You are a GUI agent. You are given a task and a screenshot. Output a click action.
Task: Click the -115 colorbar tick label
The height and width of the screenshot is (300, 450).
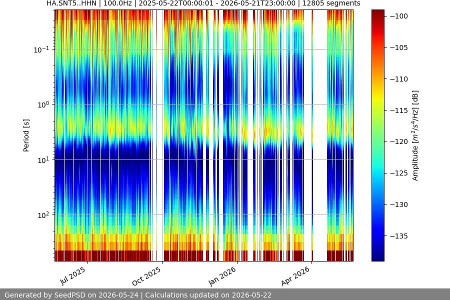[399, 110]
